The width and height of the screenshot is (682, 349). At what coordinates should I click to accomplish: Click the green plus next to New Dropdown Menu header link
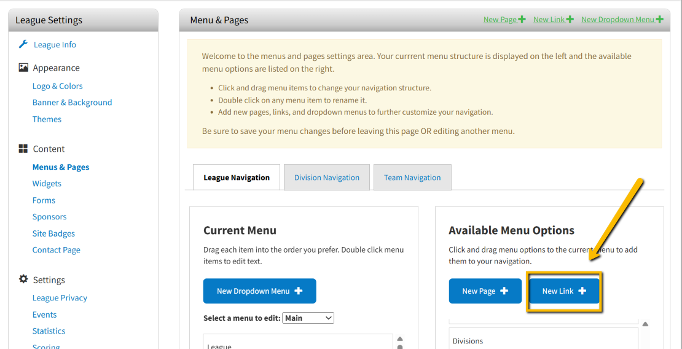point(659,19)
